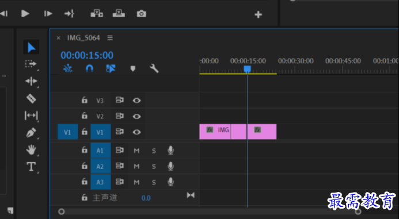Screen dimensions: 399x219
Task: Toggle A3 track targeting
Action: click(x=101, y=182)
